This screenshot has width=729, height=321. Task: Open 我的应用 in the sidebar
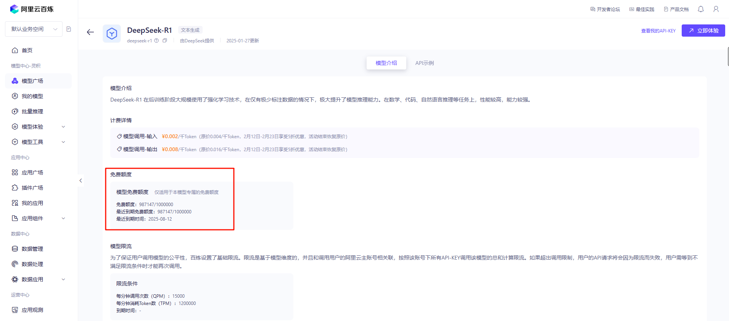38,203
